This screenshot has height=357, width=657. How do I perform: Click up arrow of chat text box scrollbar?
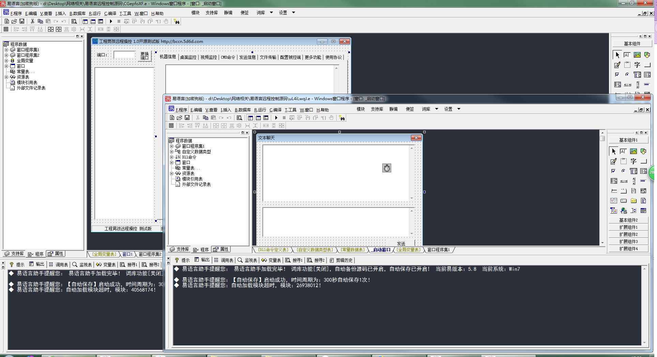point(412,148)
